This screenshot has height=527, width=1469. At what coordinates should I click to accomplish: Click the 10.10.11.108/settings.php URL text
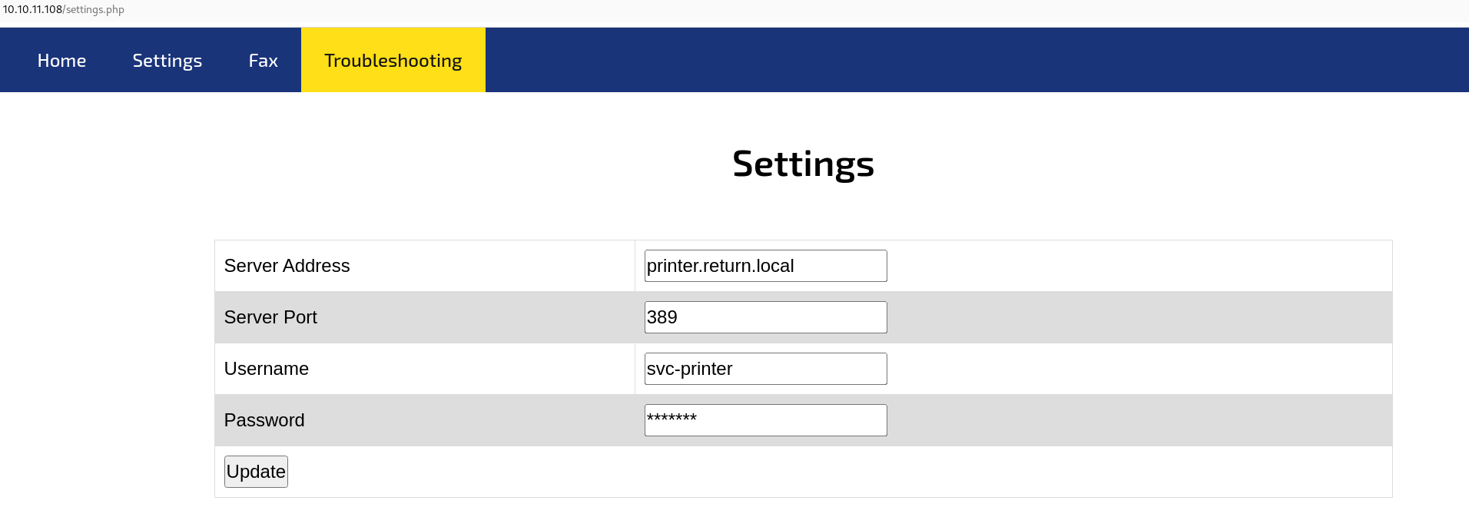pos(63,9)
